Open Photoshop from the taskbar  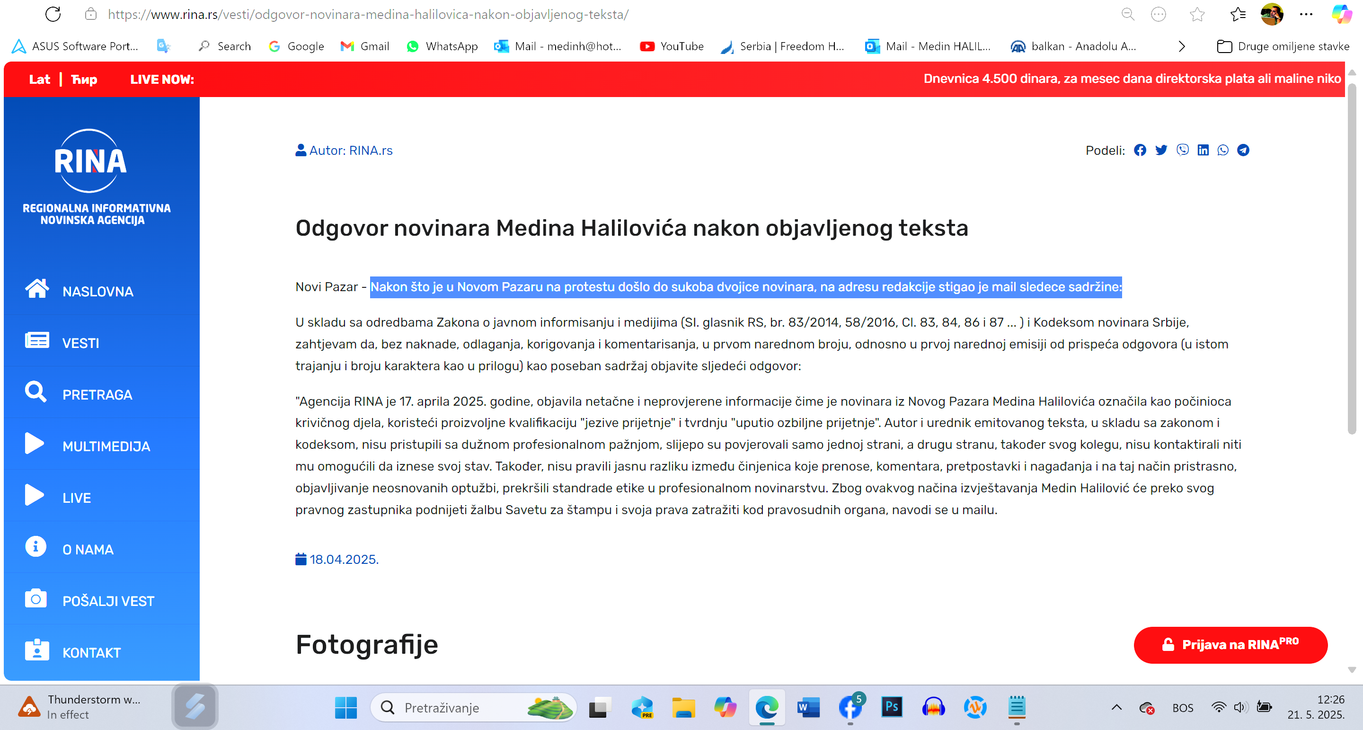(892, 707)
